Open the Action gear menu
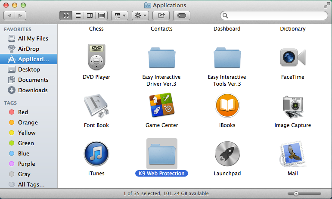 (x=140, y=16)
